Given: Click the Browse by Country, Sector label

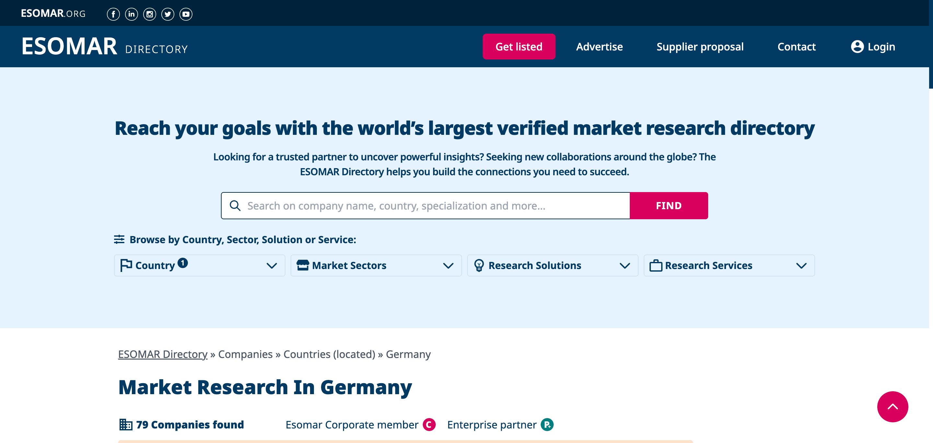Looking at the screenshot, I should pos(243,239).
